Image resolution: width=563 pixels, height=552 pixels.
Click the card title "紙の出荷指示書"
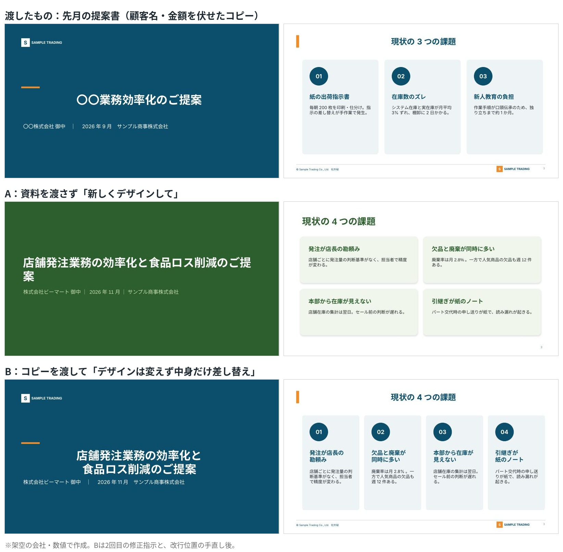point(329,97)
